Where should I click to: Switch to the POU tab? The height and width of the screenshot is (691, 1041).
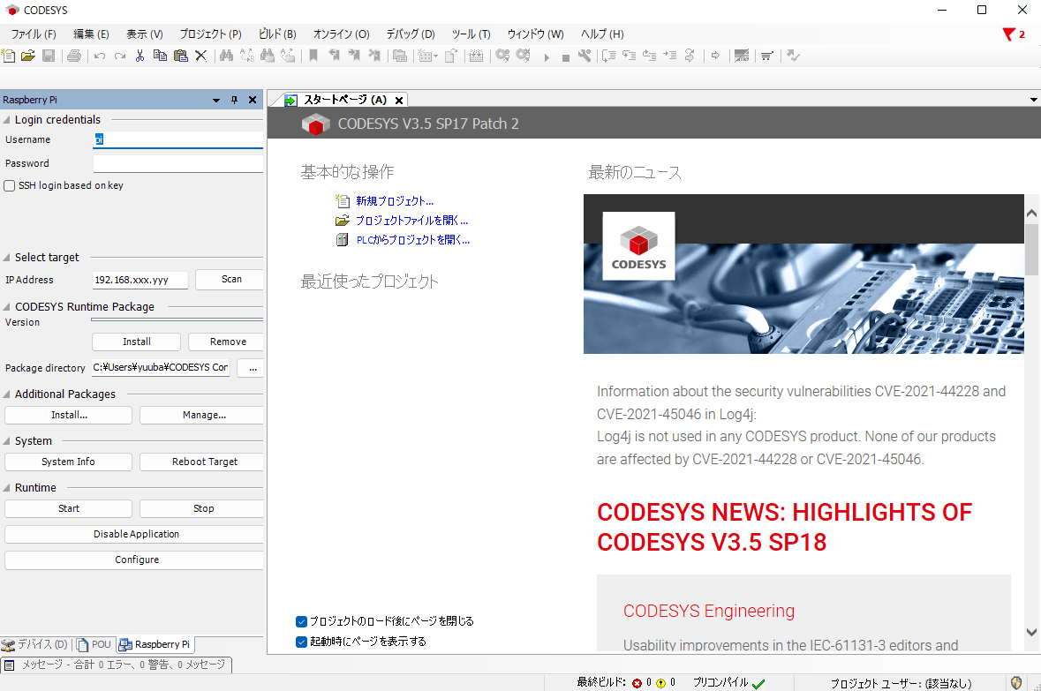[x=94, y=644]
